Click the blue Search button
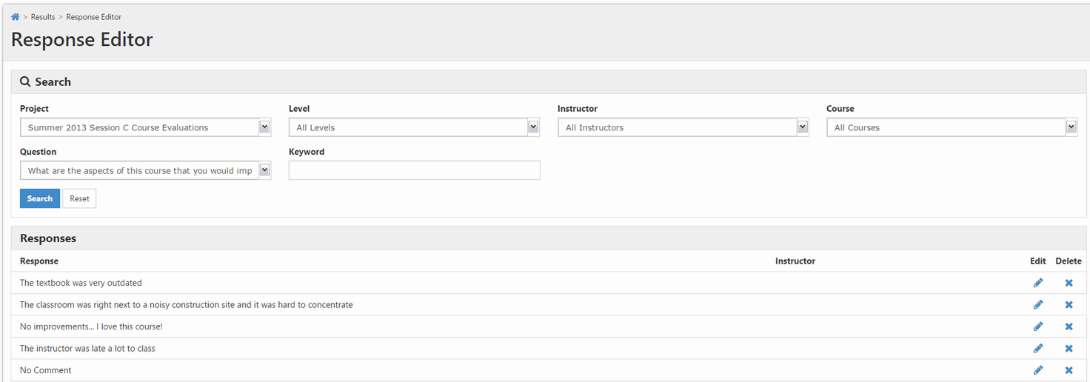Screen dimensions: 1090x382 40,198
